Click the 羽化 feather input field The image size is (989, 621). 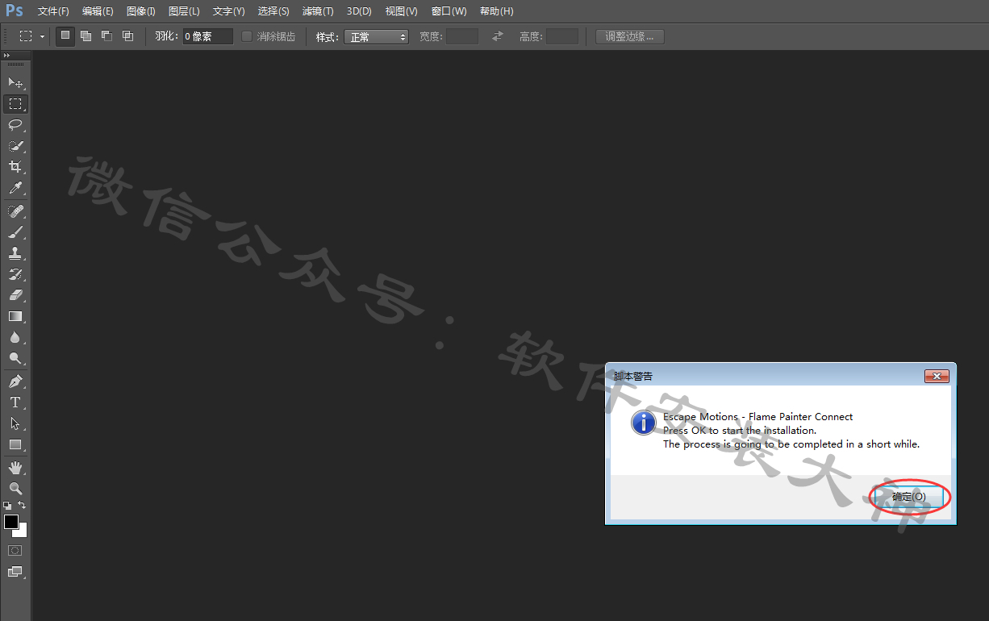(207, 36)
